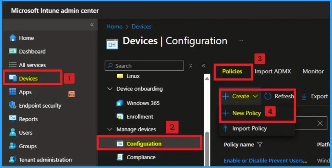
Task: Click the Devices breadcrumb link
Action: click(x=141, y=26)
